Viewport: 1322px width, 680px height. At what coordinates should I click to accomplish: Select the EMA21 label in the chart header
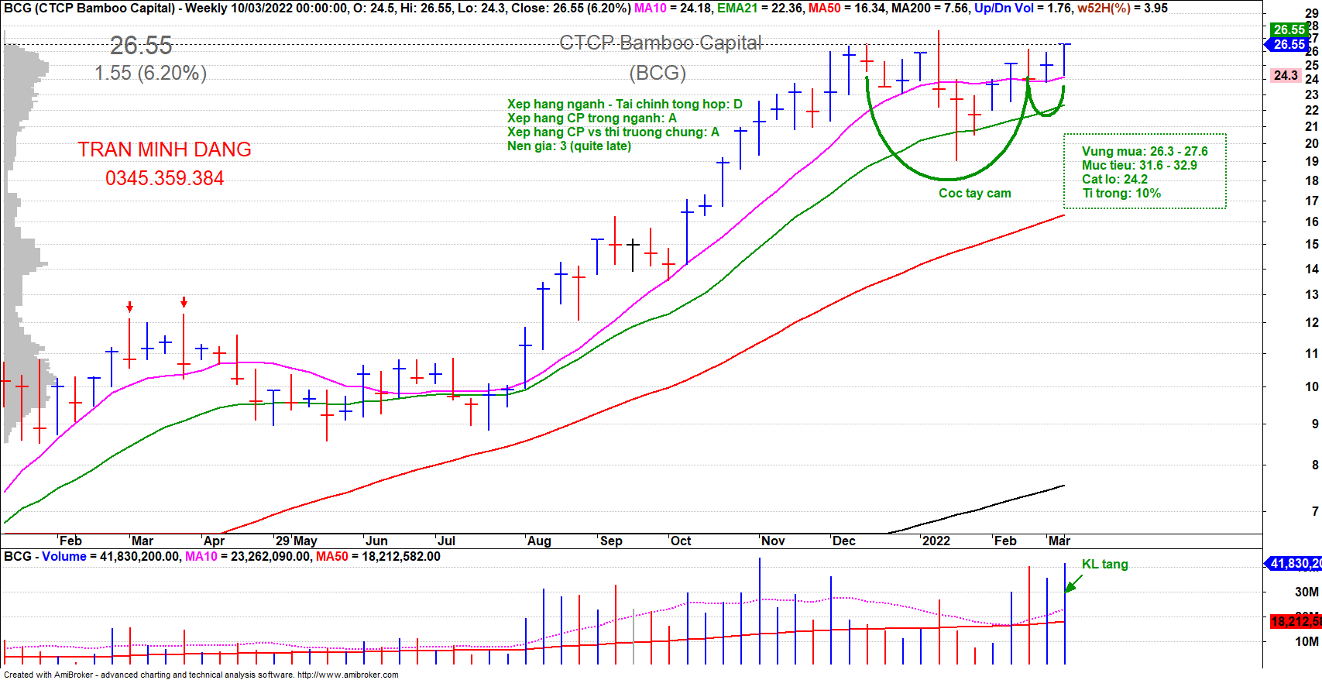[737, 8]
